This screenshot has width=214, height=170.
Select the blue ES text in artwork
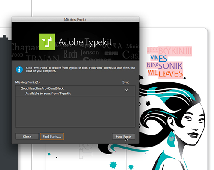click(x=163, y=59)
